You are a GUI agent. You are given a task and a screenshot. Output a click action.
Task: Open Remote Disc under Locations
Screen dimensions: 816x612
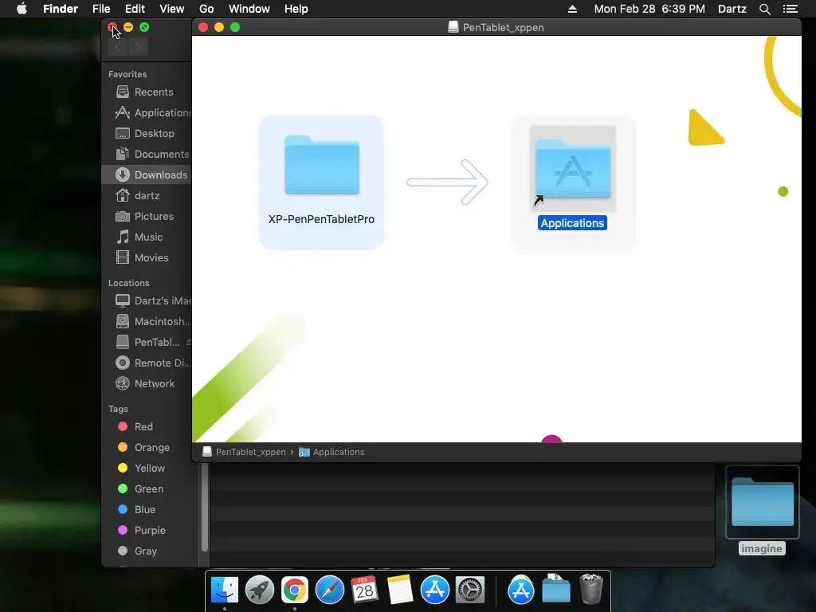click(x=147, y=363)
